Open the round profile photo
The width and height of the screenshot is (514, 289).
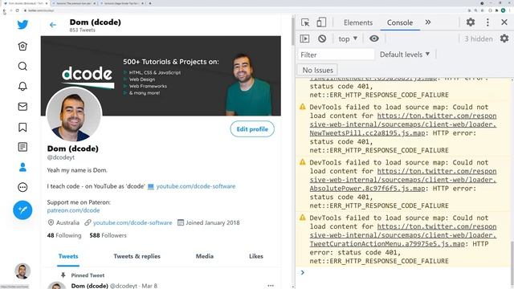coord(74,115)
